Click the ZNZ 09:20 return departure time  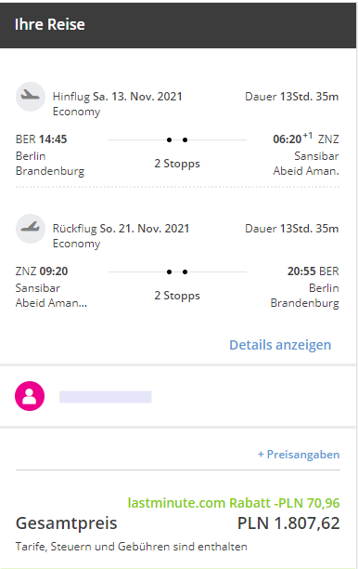[x=42, y=271]
